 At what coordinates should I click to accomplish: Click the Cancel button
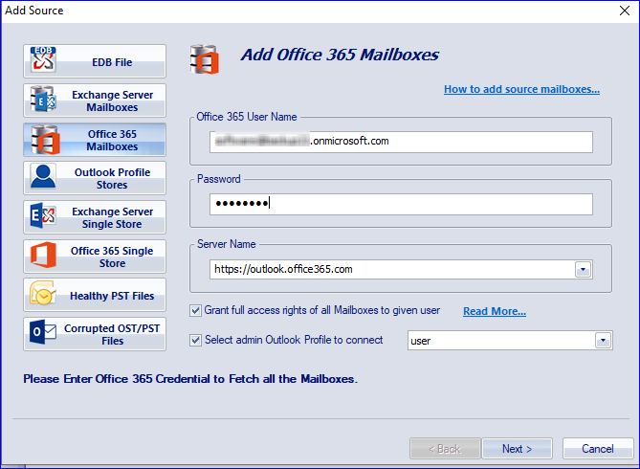pos(597,449)
